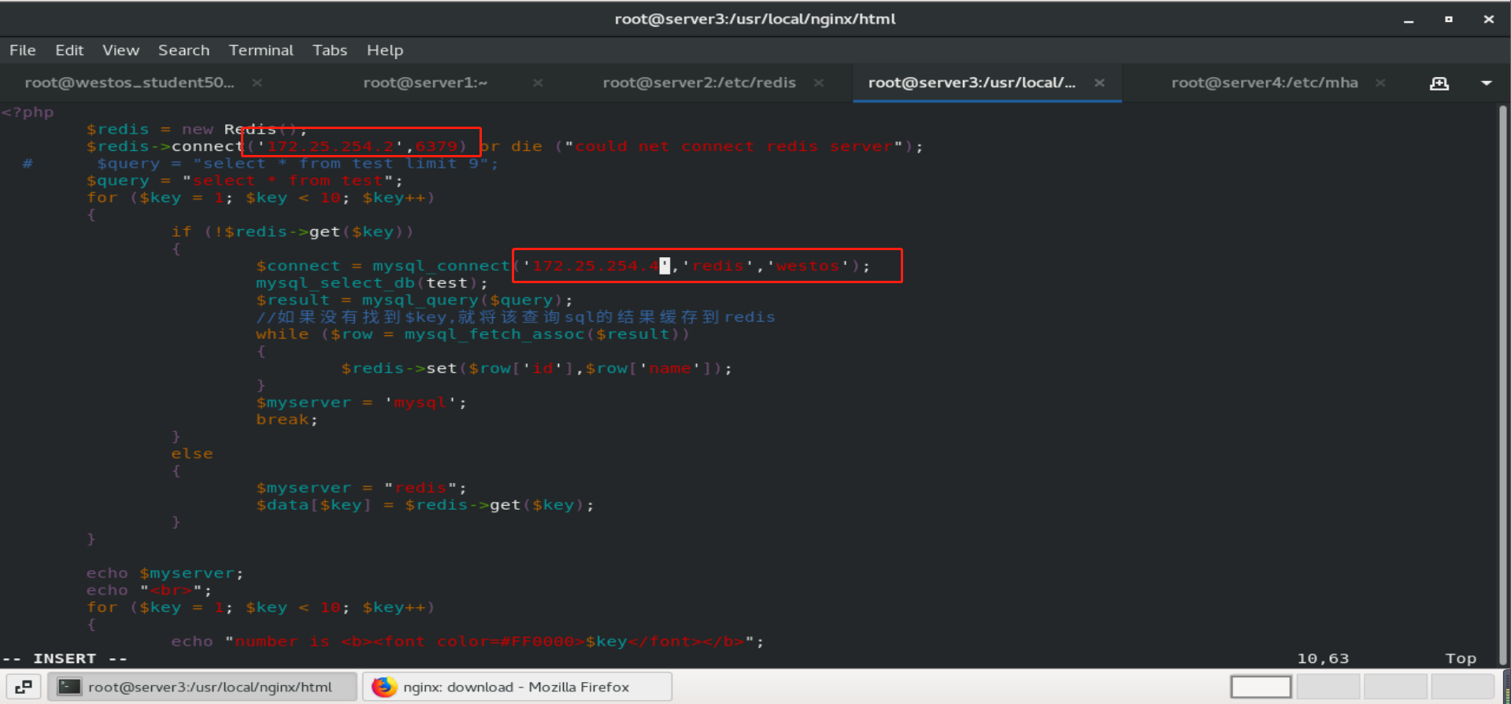Close the root@server4:/etc/mha tab
The height and width of the screenshot is (704, 1511).
(1380, 83)
